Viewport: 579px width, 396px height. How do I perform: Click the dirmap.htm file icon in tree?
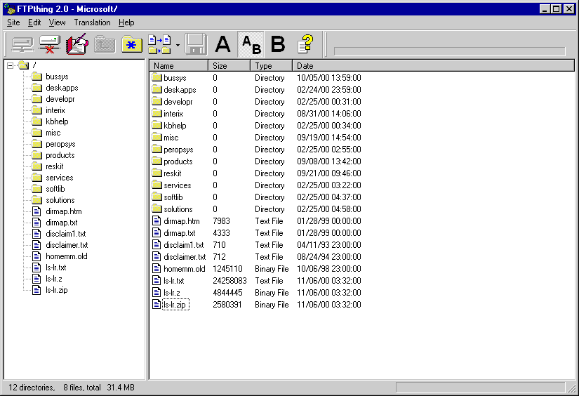[x=38, y=211]
